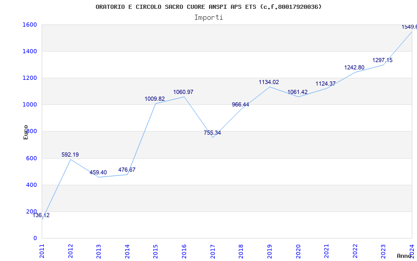Select the 755.34 data label
The height and width of the screenshot is (261, 417).
(212, 133)
